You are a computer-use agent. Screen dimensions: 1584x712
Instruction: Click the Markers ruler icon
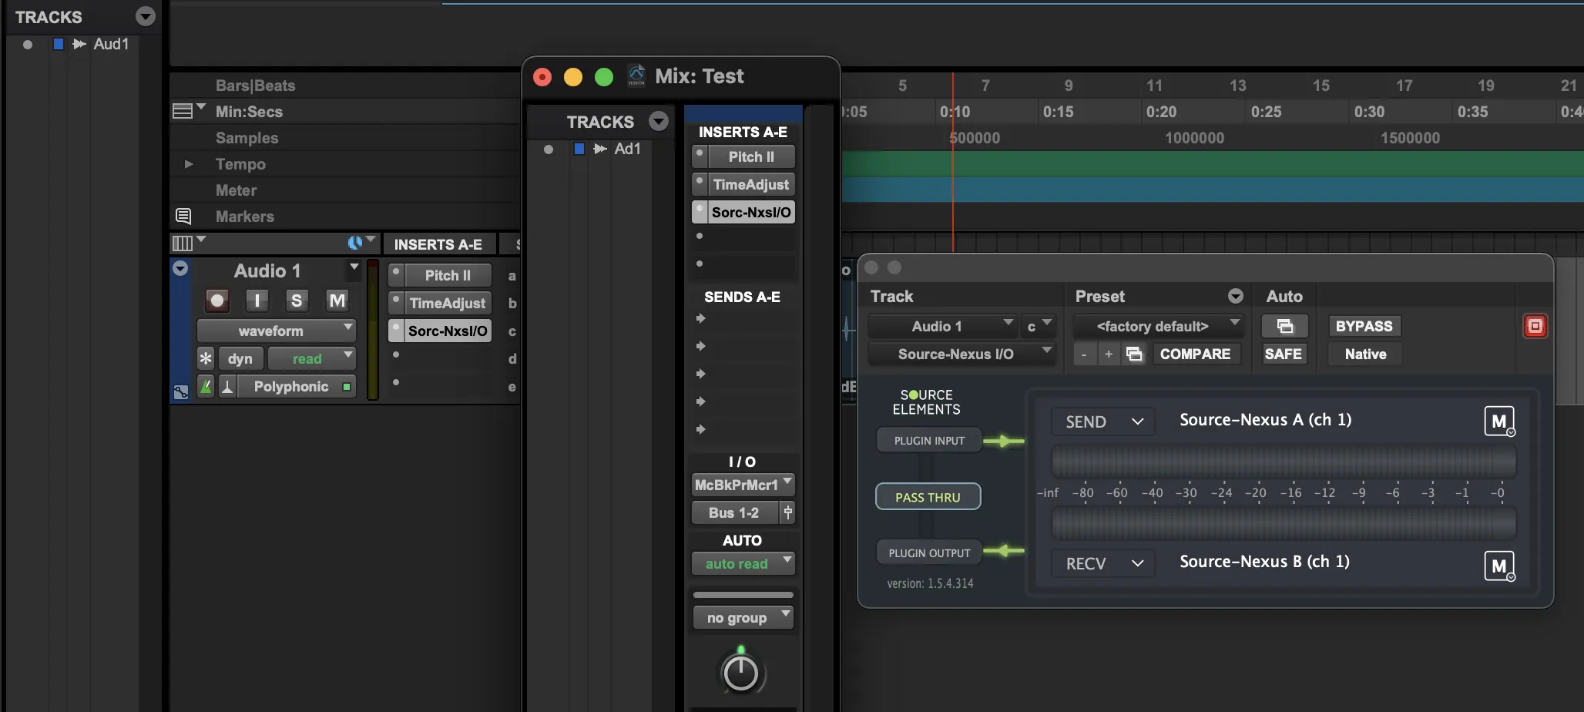(x=183, y=216)
